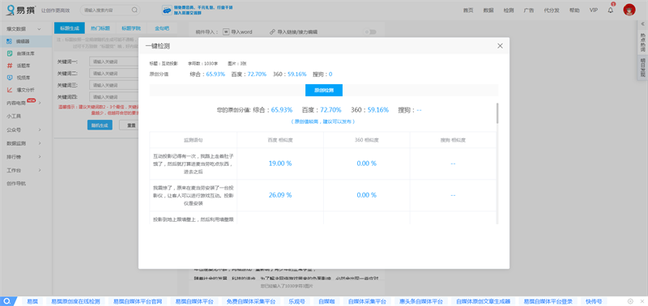Click the user avatar in top bar
The height and width of the screenshot is (306, 648).
pos(629,10)
